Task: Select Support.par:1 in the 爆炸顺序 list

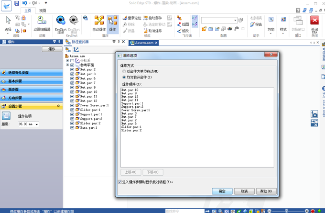Action: 132,103
